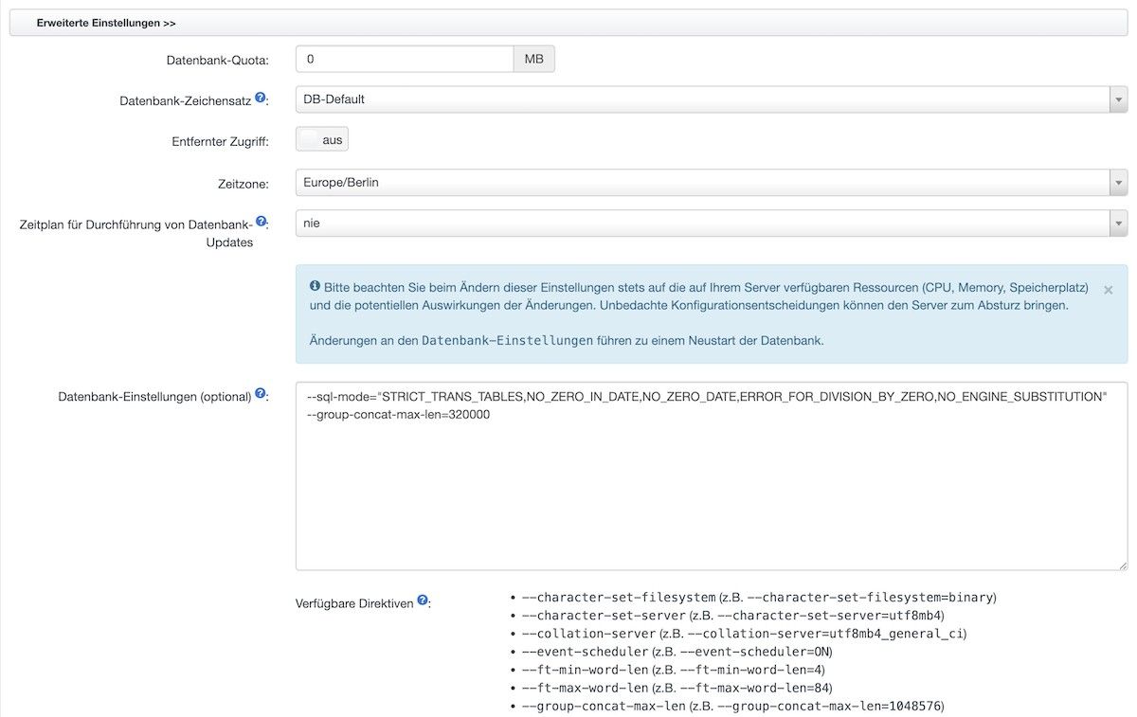The width and height of the screenshot is (1137, 717).
Task: Click help icon next to Verfügbare Direktiven
Action: click(x=423, y=600)
